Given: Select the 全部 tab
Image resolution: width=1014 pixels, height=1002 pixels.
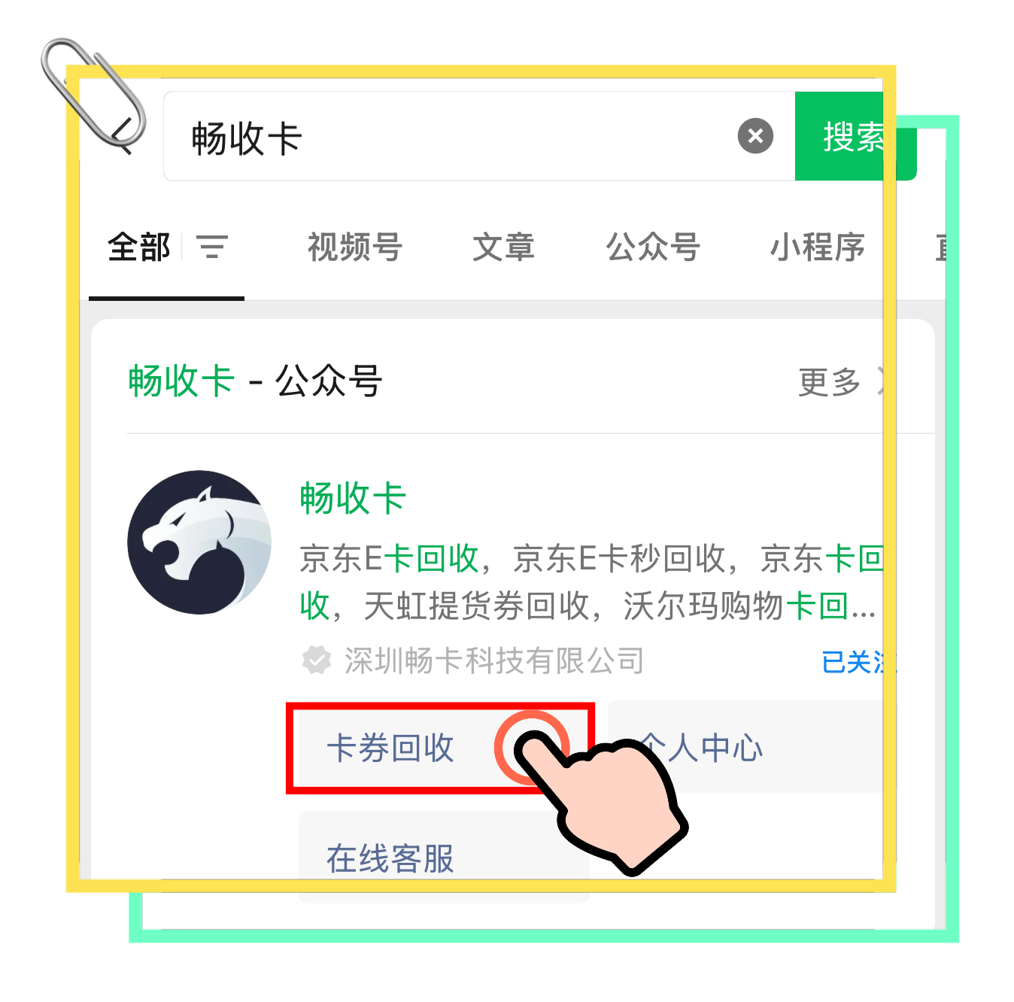Looking at the screenshot, I should pyautogui.click(x=139, y=247).
